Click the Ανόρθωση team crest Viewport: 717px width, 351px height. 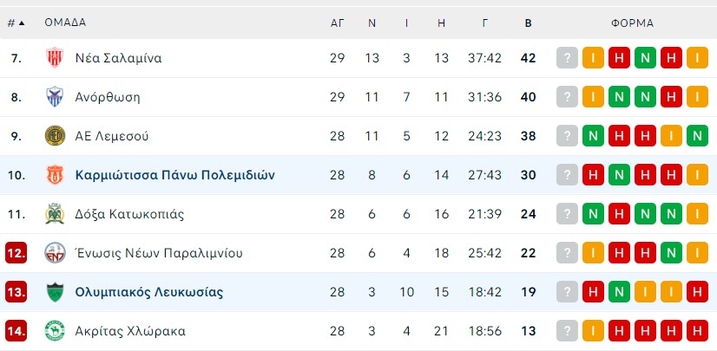pyautogui.click(x=55, y=97)
